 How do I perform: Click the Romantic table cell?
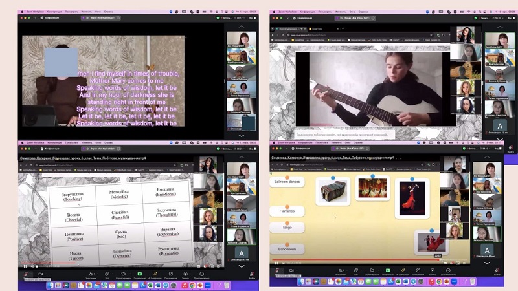pyautogui.click(x=169, y=251)
